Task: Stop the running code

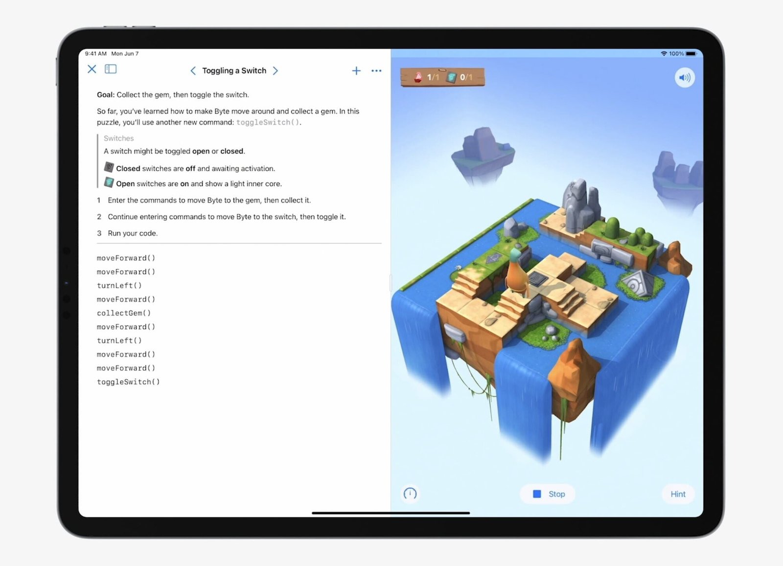Action: 548,494
